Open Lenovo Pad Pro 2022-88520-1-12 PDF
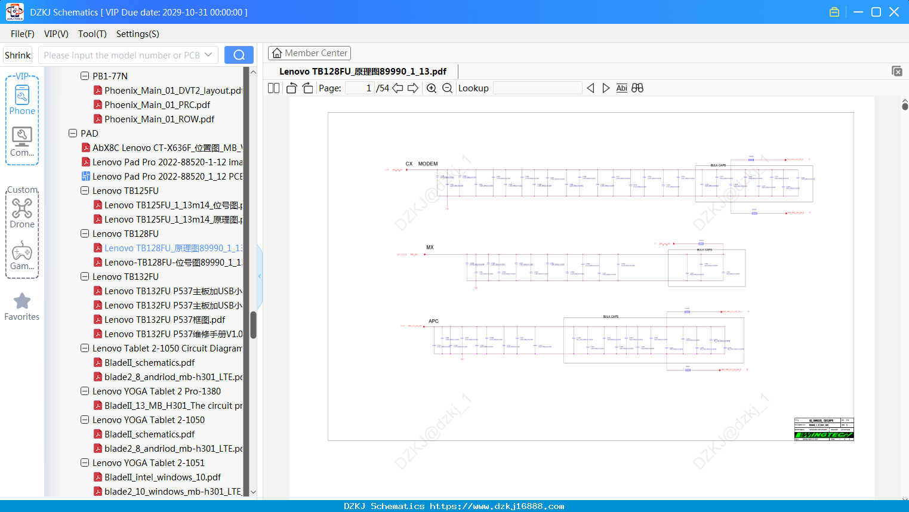 click(162, 162)
